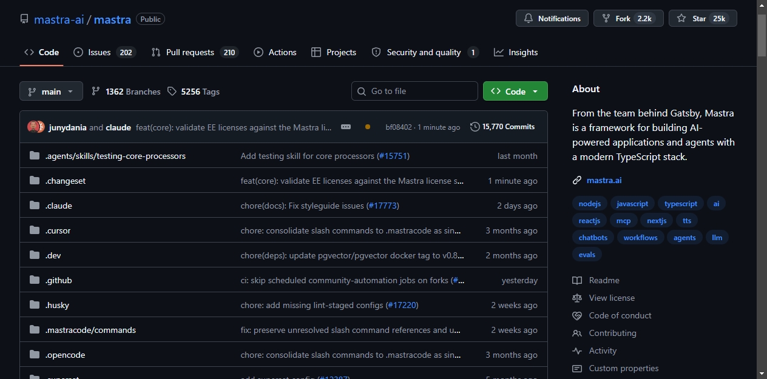Select the typescript topic tag
The height and width of the screenshot is (379, 767).
click(x=681, y=204)
